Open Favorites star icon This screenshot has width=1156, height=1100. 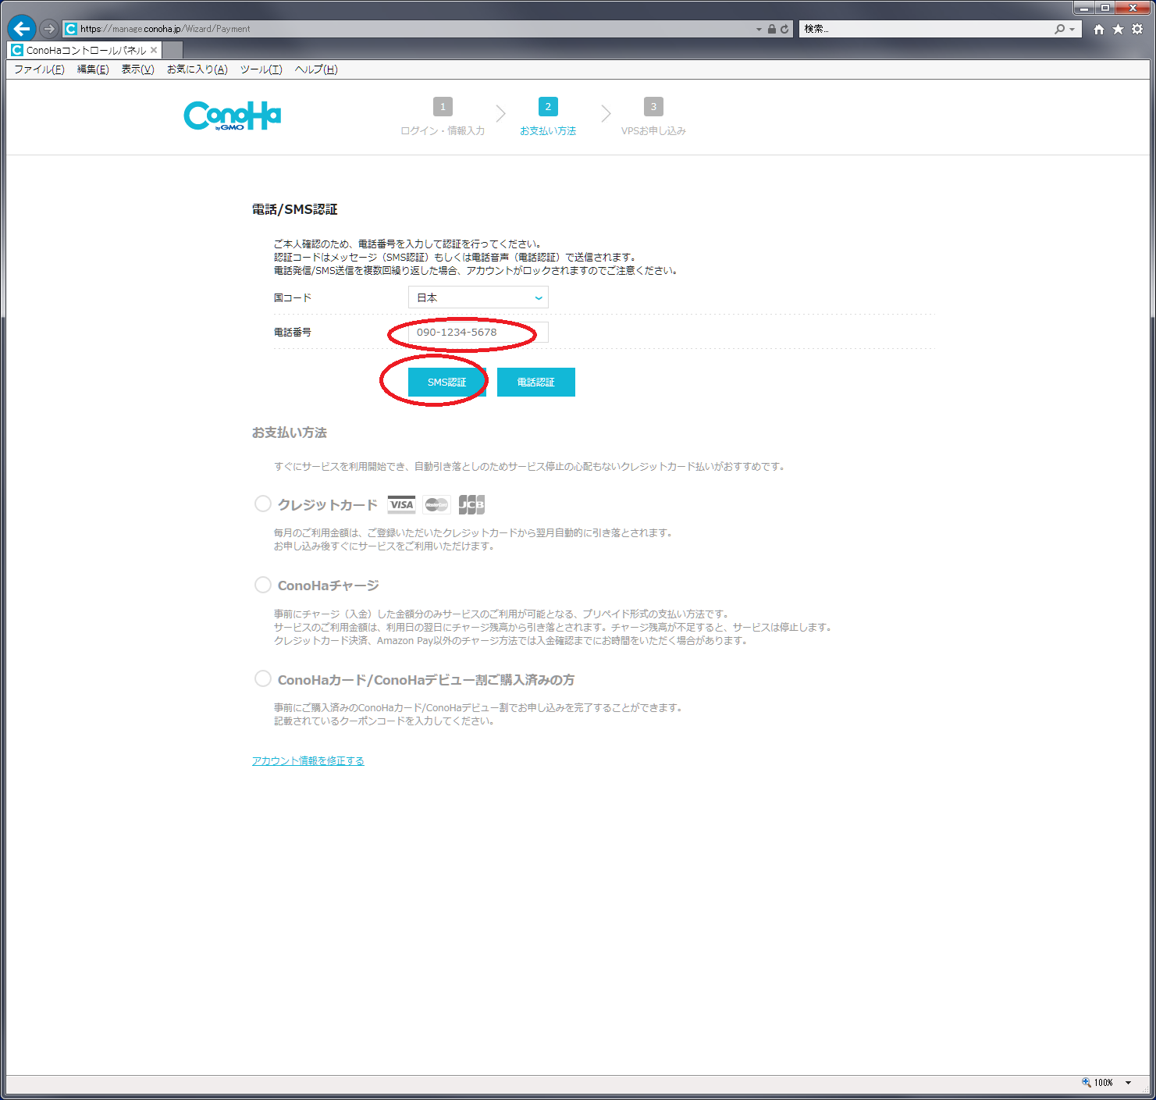1118,29
